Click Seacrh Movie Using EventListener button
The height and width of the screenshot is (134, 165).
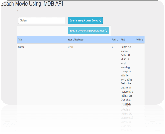88,31
